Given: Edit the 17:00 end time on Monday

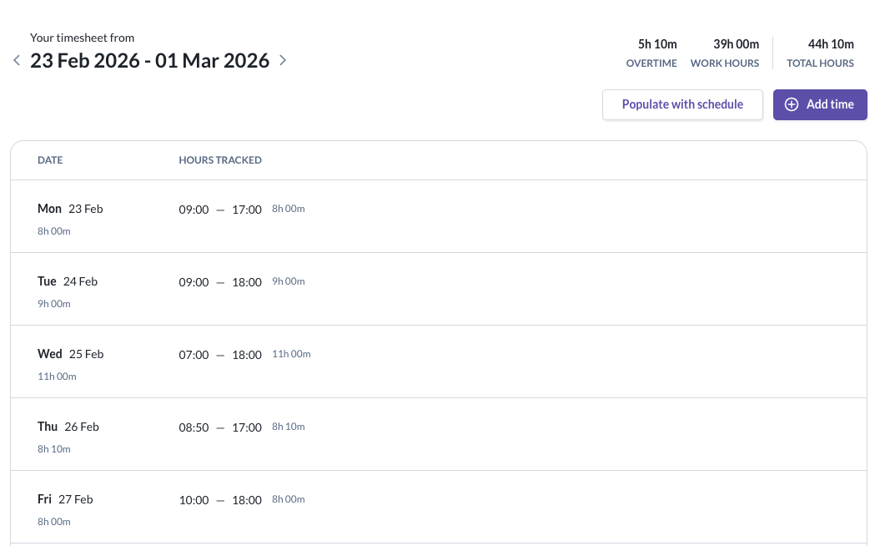Looking at the screenshot, I should point(247,210).
